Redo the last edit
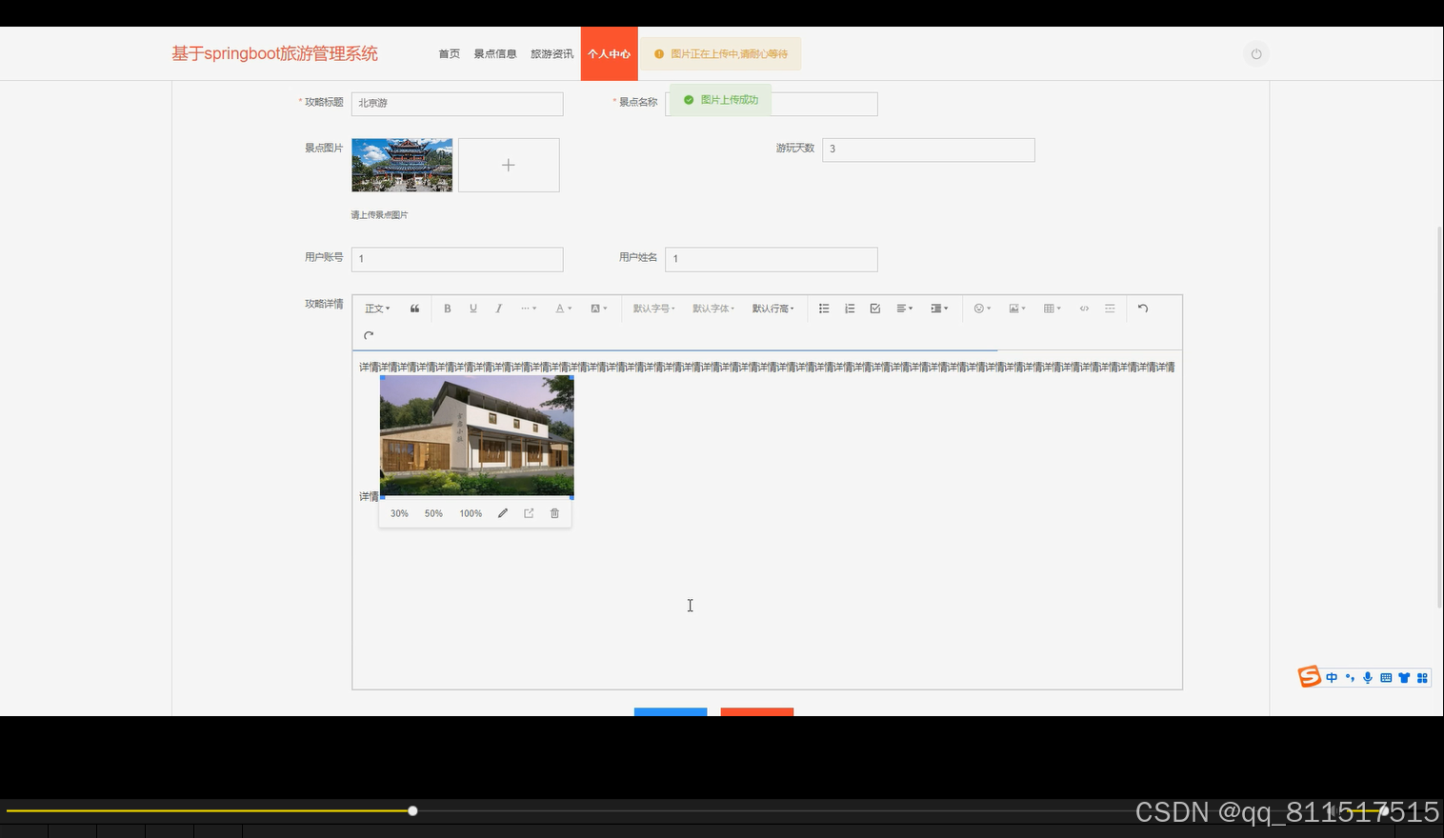This screenshot has width=1444, height=838. pos(369,335)
